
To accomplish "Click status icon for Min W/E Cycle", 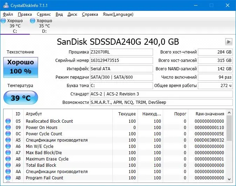I will [8, 146].
